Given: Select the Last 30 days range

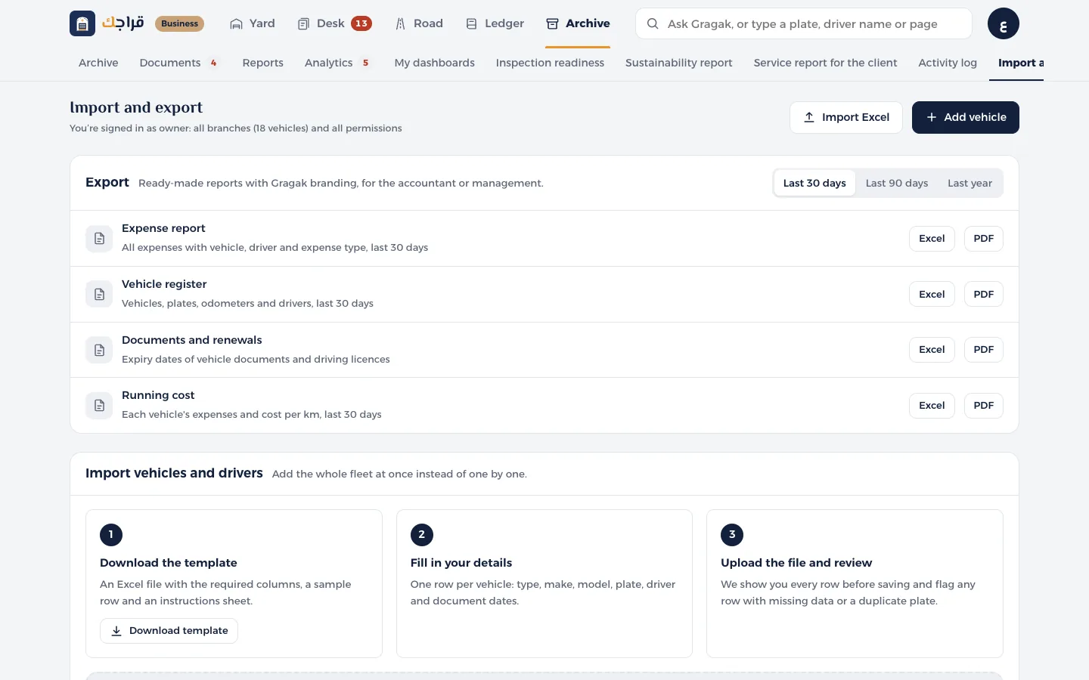Looking at the screenshot, I should tap(814, 183).
